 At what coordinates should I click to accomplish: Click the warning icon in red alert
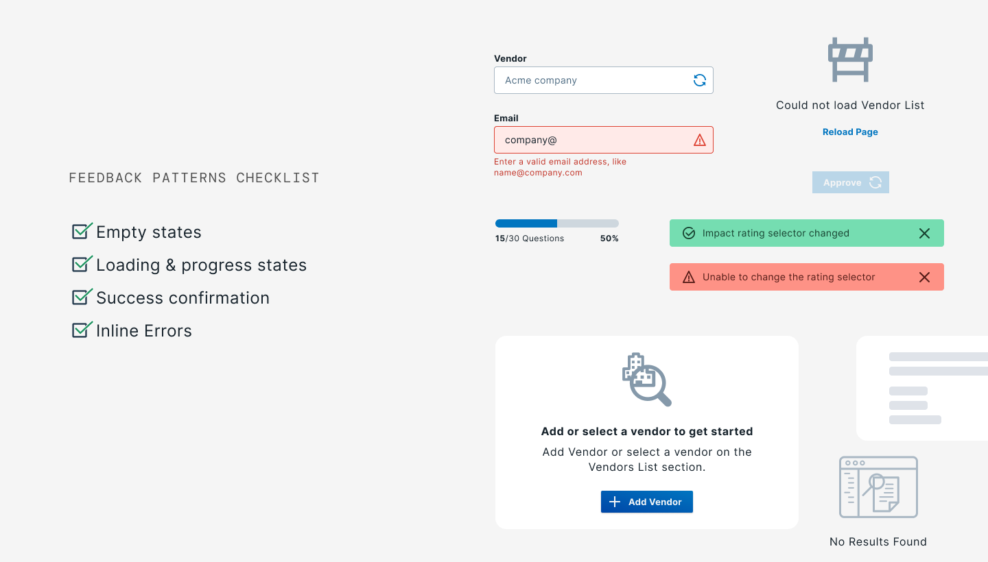click(689, 277)
